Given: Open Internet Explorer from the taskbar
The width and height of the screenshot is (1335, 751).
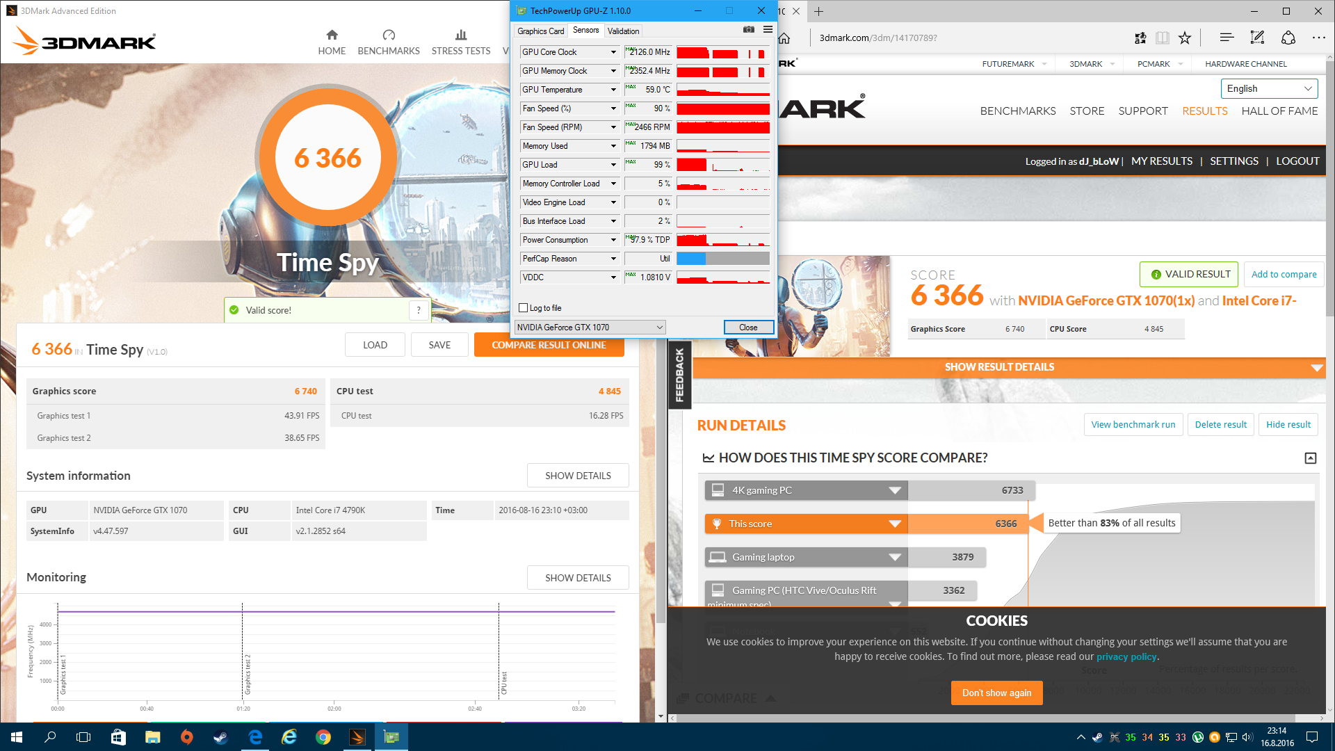Looking at the screenshot, I should pyautogui.click(x=289, y=737).
